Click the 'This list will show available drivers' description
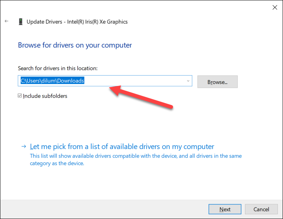 [x=135, y=160]
